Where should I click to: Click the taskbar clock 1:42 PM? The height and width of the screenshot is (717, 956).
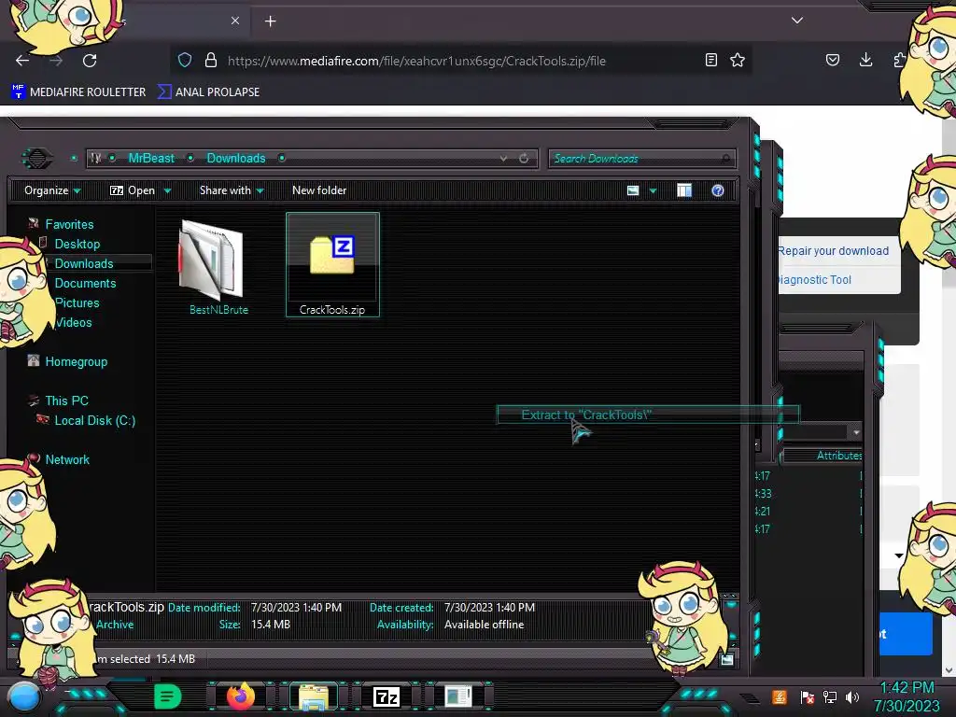point(907,688)
